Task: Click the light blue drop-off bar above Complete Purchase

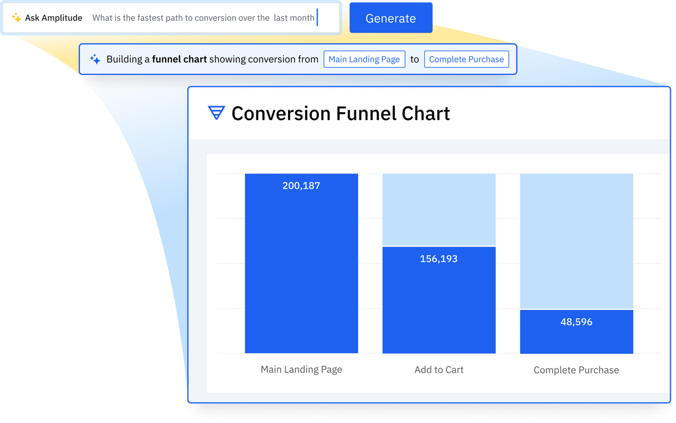Action: (576, 241)
